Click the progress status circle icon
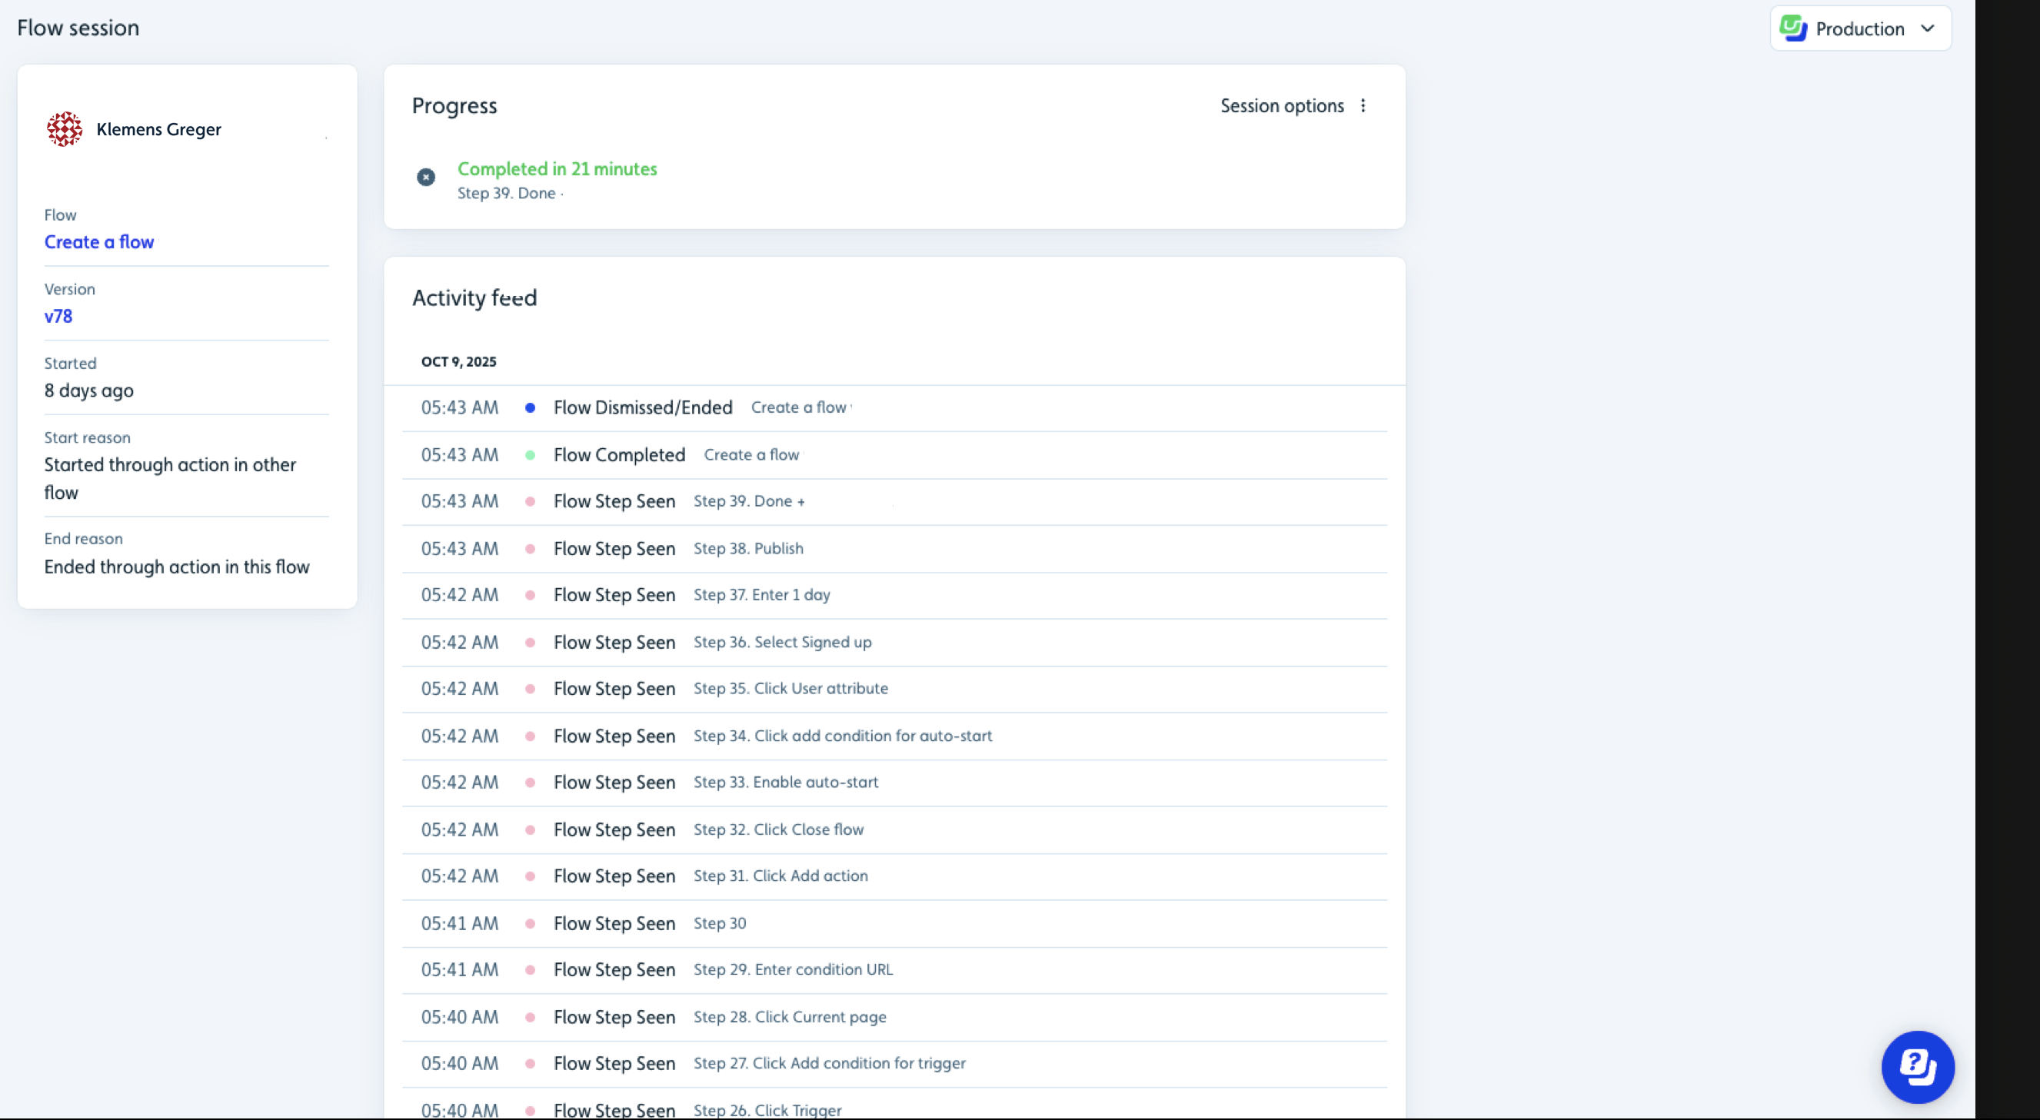 pyautogui.click(x=426, y=178)
